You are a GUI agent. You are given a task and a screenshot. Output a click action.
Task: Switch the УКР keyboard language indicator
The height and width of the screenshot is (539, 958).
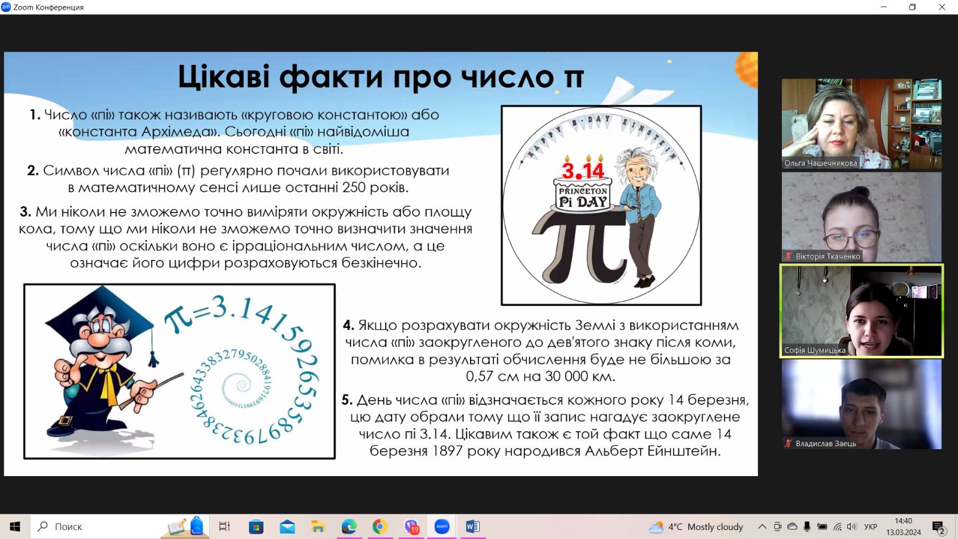(871, 526)
